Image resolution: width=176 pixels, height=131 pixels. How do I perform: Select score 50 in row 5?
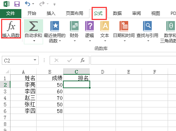point(50,104)
